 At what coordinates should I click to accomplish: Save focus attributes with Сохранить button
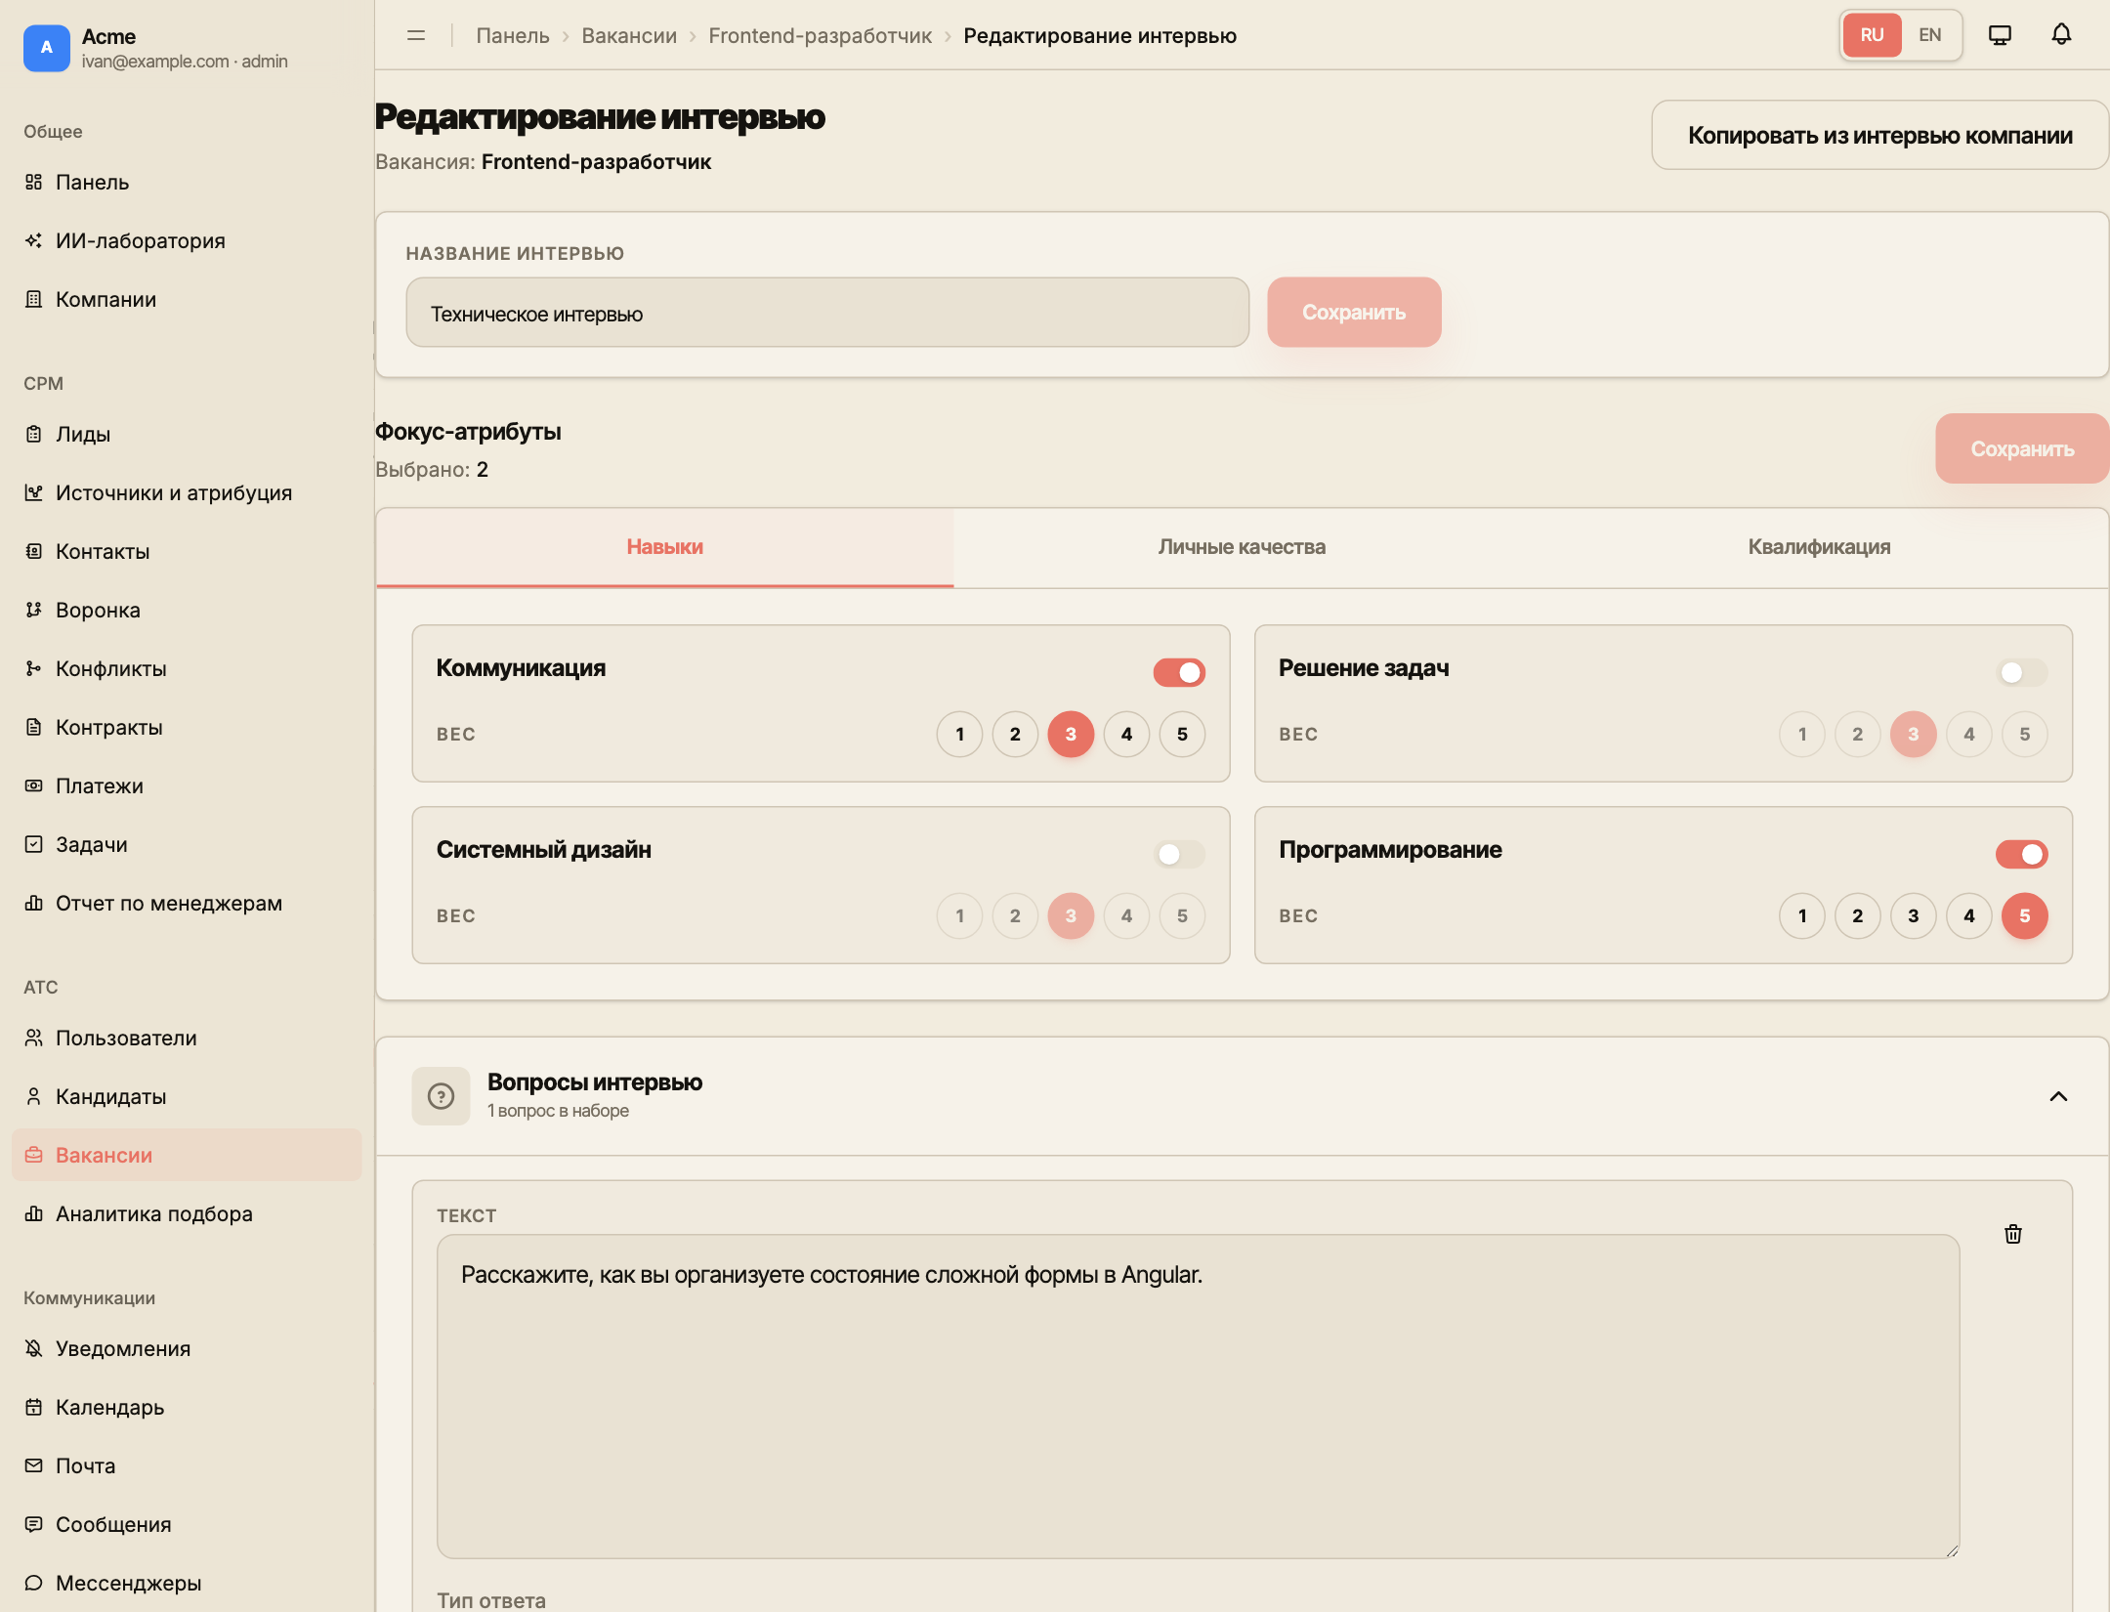click(2022, 448)
